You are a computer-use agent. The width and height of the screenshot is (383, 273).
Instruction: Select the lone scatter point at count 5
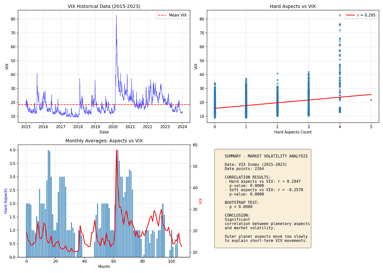[x=371, y=100]
